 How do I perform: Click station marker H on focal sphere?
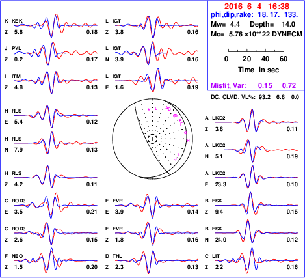[x=188, y=141]
